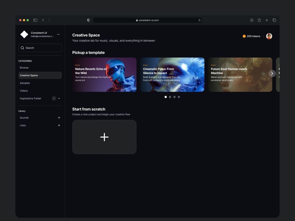Viewport: 295px width, 221px height.
Task: Open the Share icon in the browser toolbar
Action: (x=259, y=19)
